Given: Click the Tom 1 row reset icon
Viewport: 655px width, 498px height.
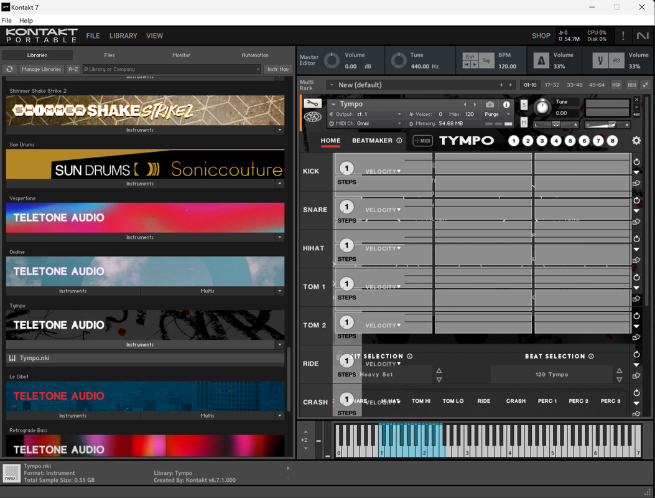Looking at the screenshot, I should click(636, 277).
